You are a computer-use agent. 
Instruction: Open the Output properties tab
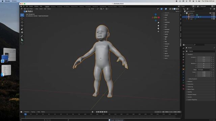(x=183, y=54)
